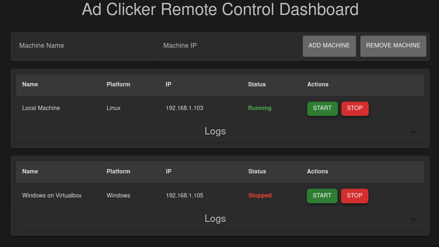Click the chevron on Windows on Virtualbox logs
The width and height of the screenshot is (439, 247).
pyautogui.click(x=413, y=220)
